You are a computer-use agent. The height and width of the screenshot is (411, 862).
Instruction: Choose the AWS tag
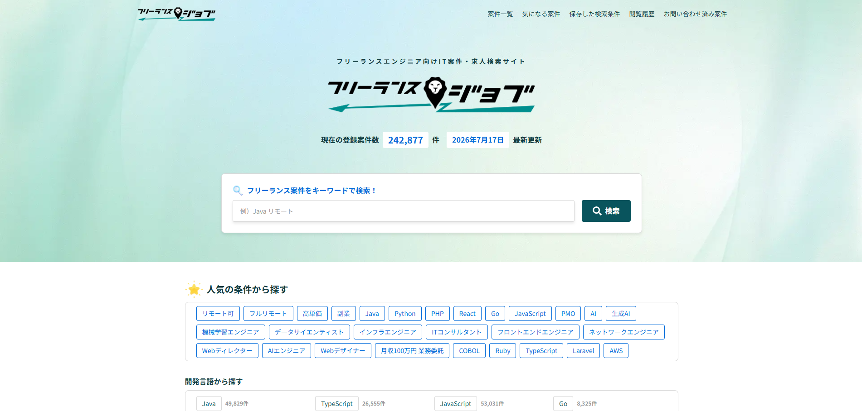(616, 351)
